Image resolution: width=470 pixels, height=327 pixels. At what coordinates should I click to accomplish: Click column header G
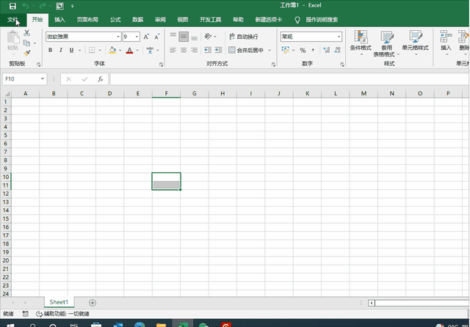[x=194, y=94]
